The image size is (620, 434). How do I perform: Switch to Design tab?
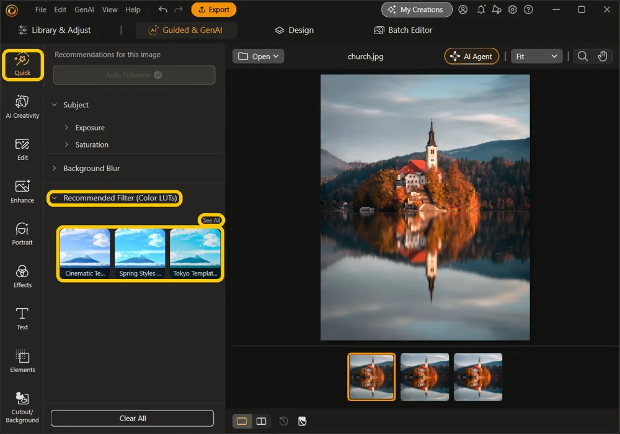coord(294,30)
